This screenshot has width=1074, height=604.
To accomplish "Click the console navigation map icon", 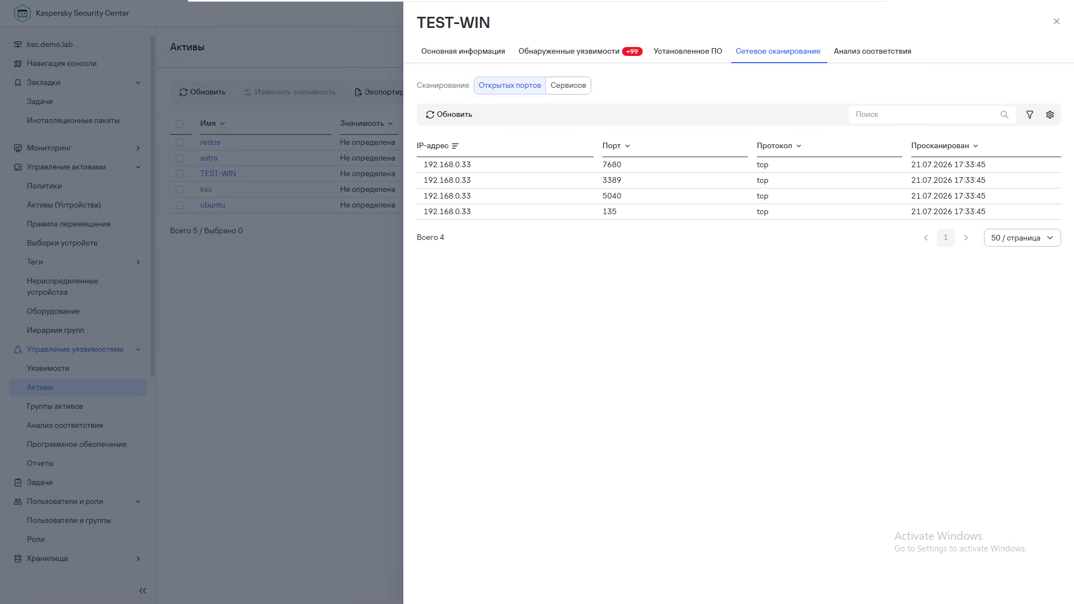I will point(18,64).
